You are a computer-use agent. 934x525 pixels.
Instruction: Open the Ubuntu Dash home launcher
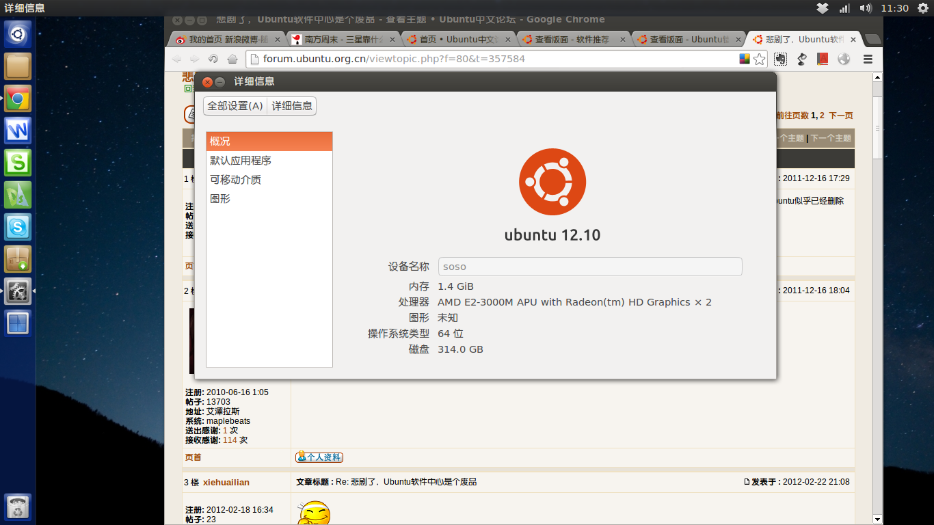point(18,34)
